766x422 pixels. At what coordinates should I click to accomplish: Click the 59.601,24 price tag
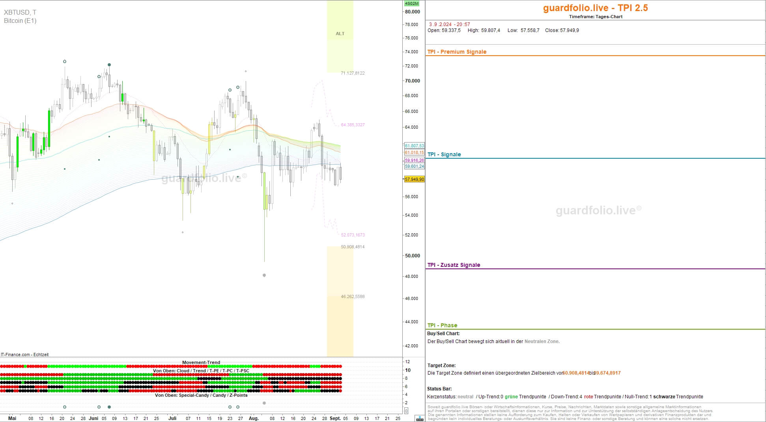pos(415,166)
